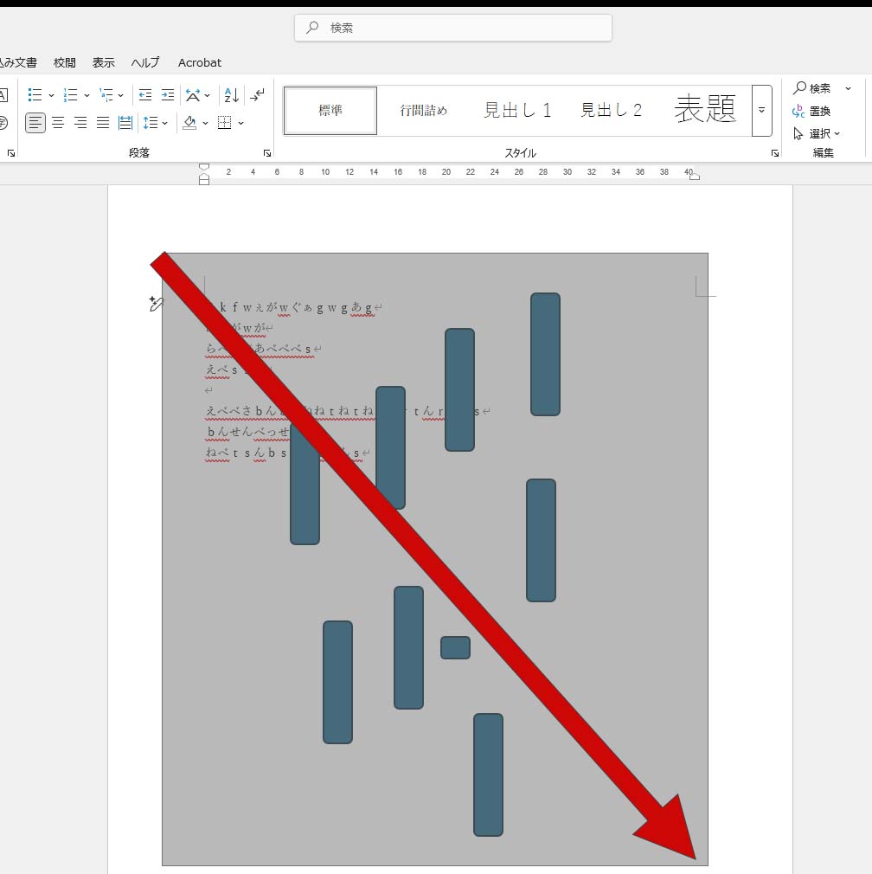
Task: Click the 検索 search box
Action: coord(453,28)
